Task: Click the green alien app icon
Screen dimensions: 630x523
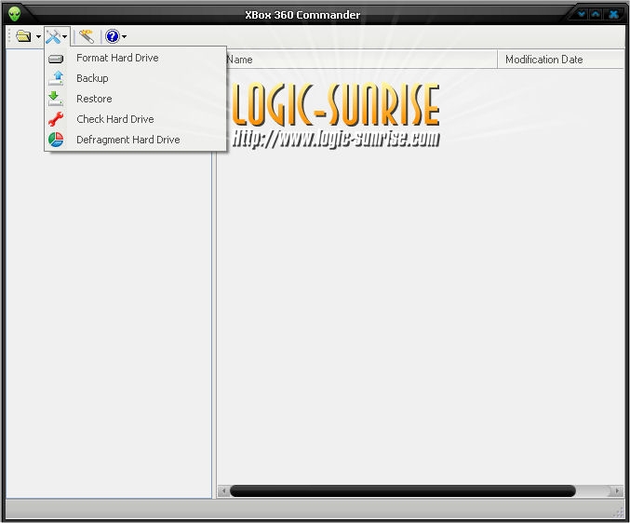Action: pos(15,14)
